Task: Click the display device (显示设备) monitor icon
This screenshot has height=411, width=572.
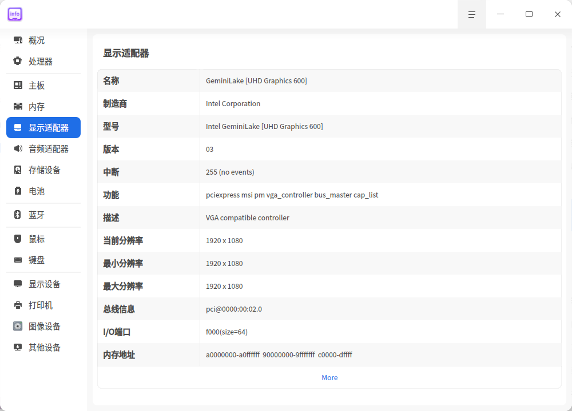Action: [x=18, y=284]
